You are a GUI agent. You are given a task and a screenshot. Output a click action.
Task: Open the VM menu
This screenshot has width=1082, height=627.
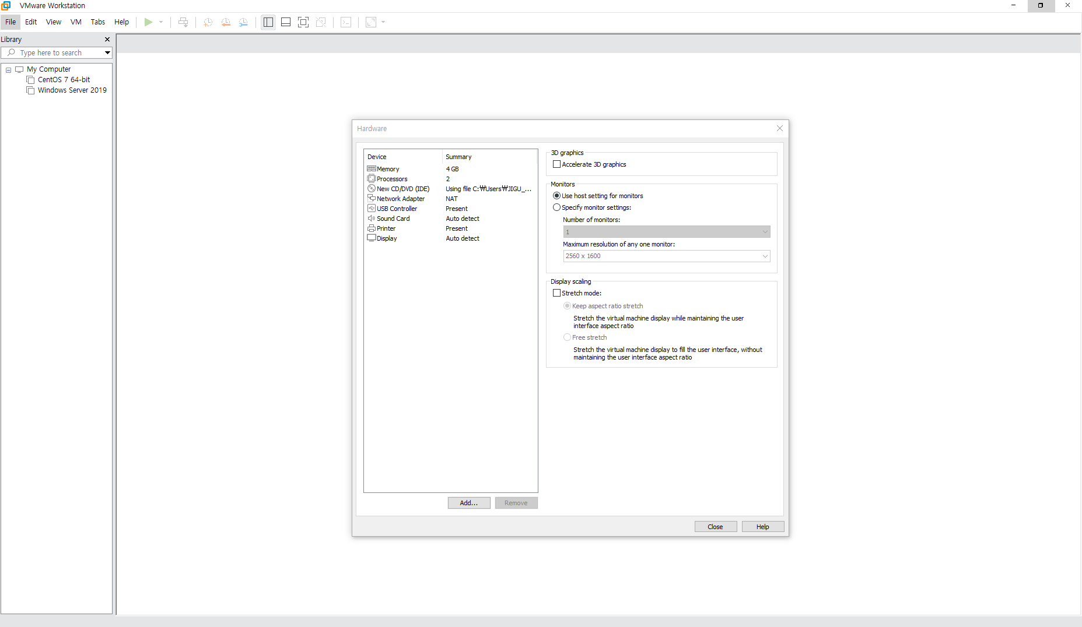pyautogui.click(x=76, y=22)
